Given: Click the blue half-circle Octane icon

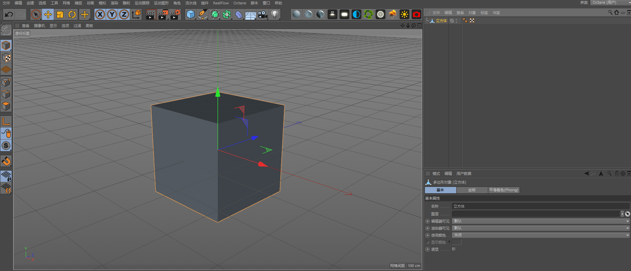Looking at the screenshot, I should tap(357, 14).
